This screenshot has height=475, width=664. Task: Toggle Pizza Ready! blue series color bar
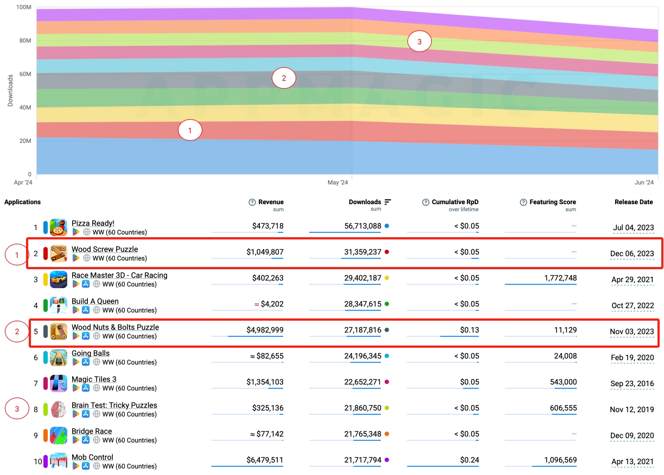(46, 227)
